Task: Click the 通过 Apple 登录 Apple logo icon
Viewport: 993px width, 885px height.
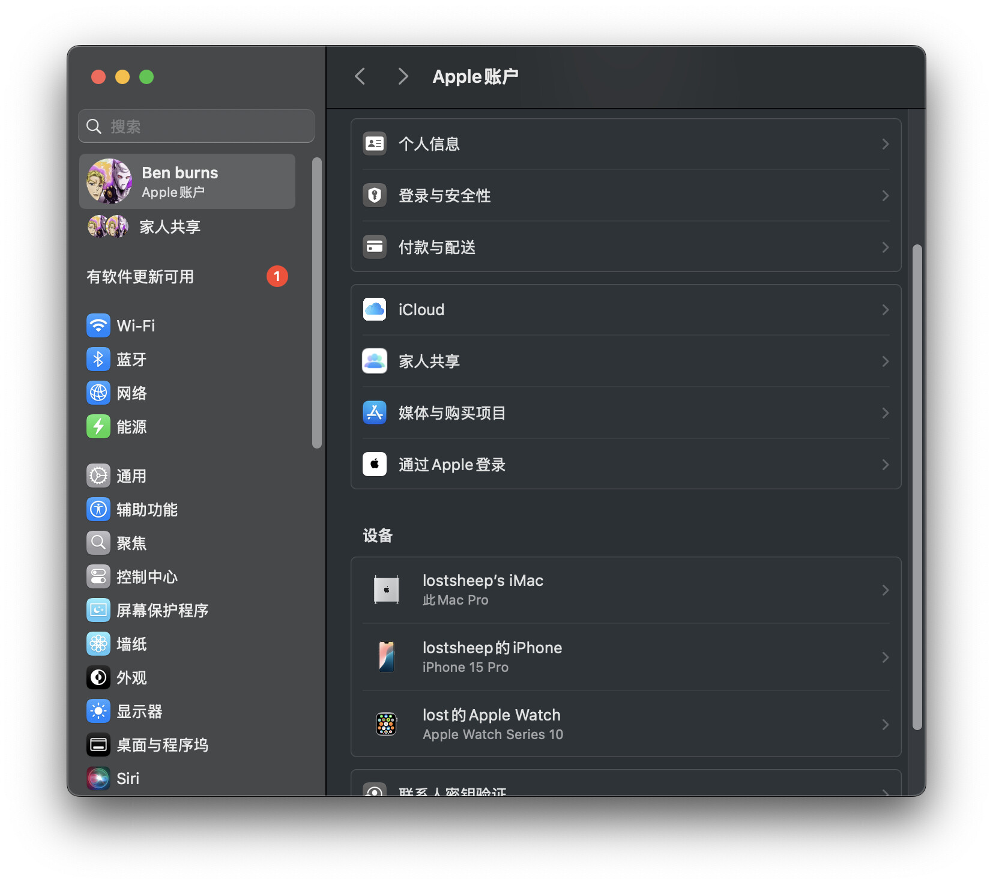Action: click(x=375, y=465)
